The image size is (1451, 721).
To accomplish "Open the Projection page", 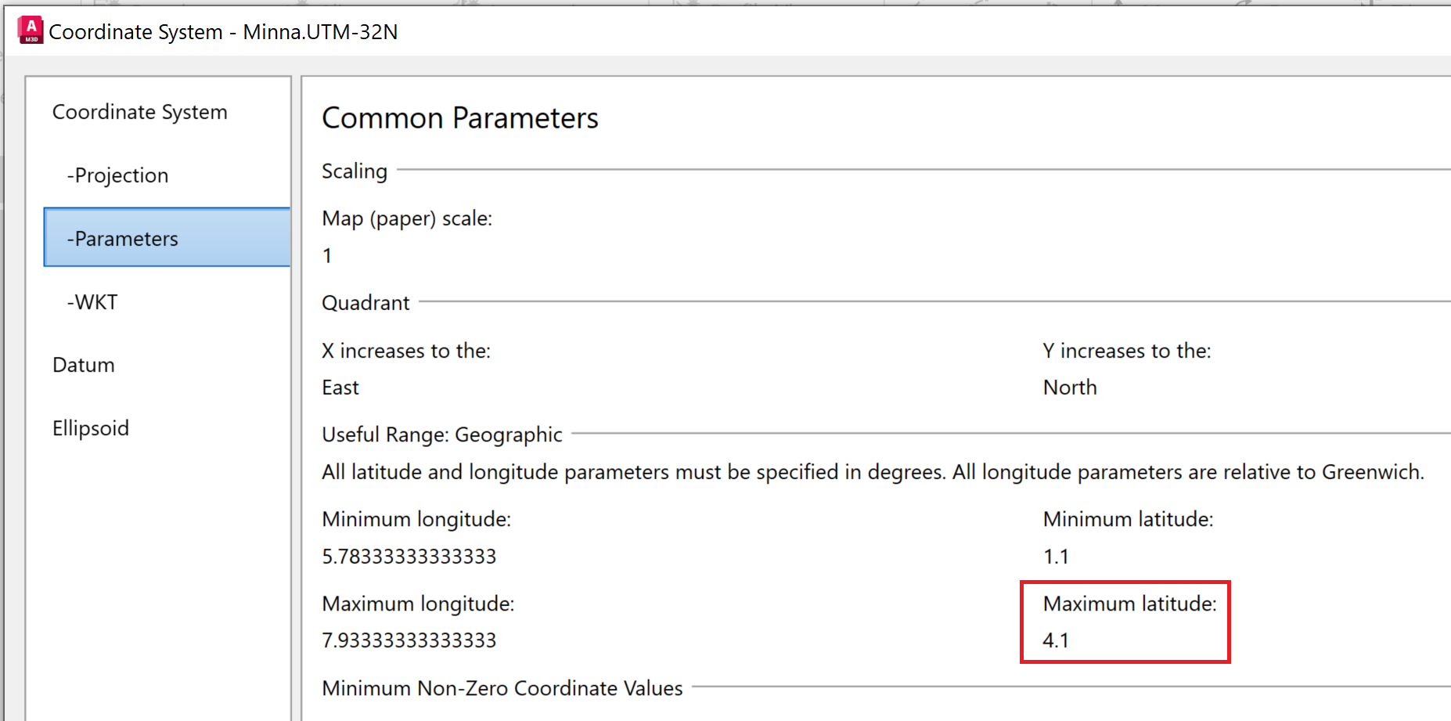I will [118, 175].
